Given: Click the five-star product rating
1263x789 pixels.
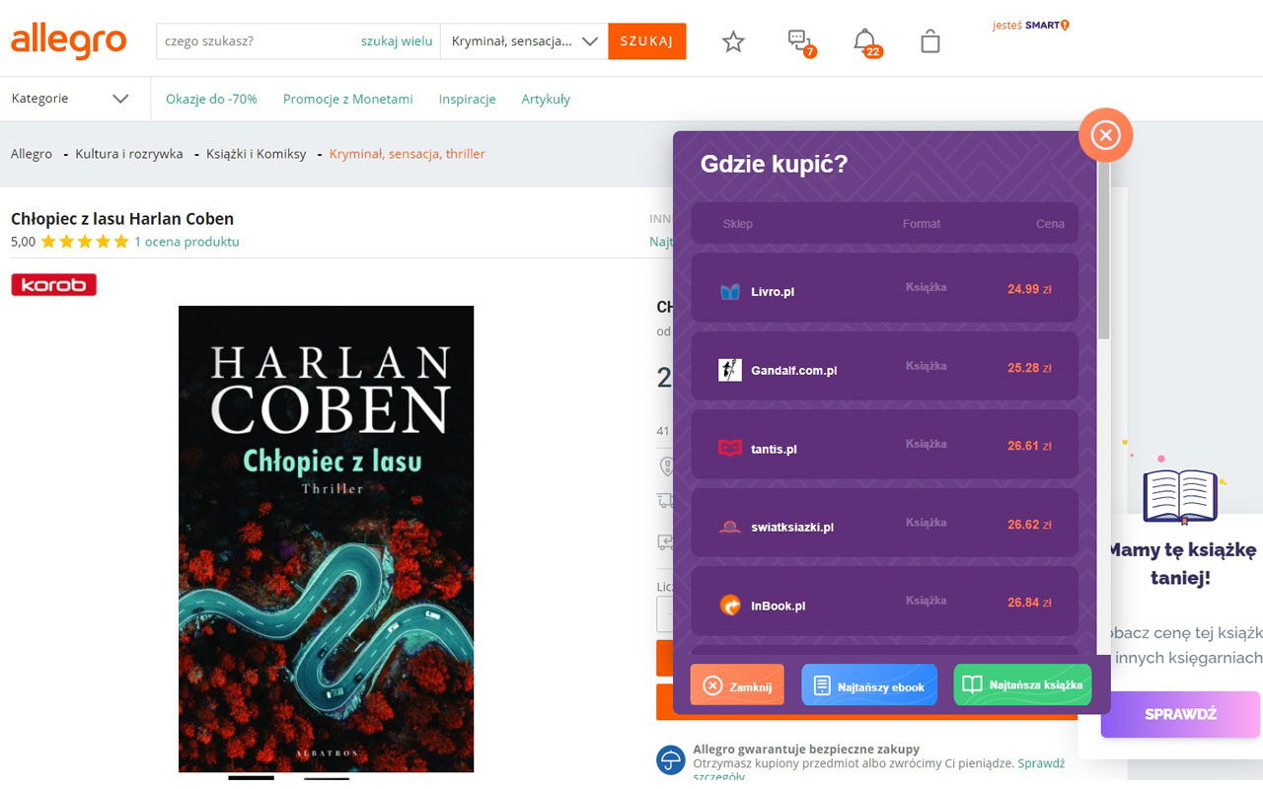Looking at the screenshot, I should click(84, 242).
